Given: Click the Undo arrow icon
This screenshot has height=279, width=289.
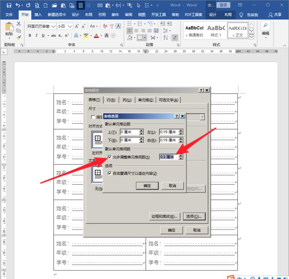Looking at the screenshot, I should tap(18, 5).
